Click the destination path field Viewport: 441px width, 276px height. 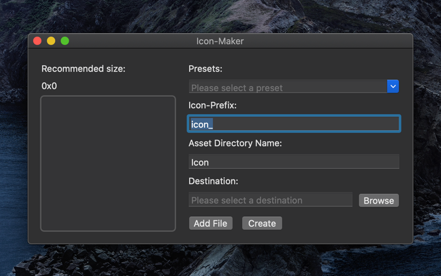[x=271, y=200]
